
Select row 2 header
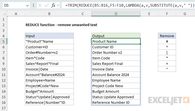(3, 25)
